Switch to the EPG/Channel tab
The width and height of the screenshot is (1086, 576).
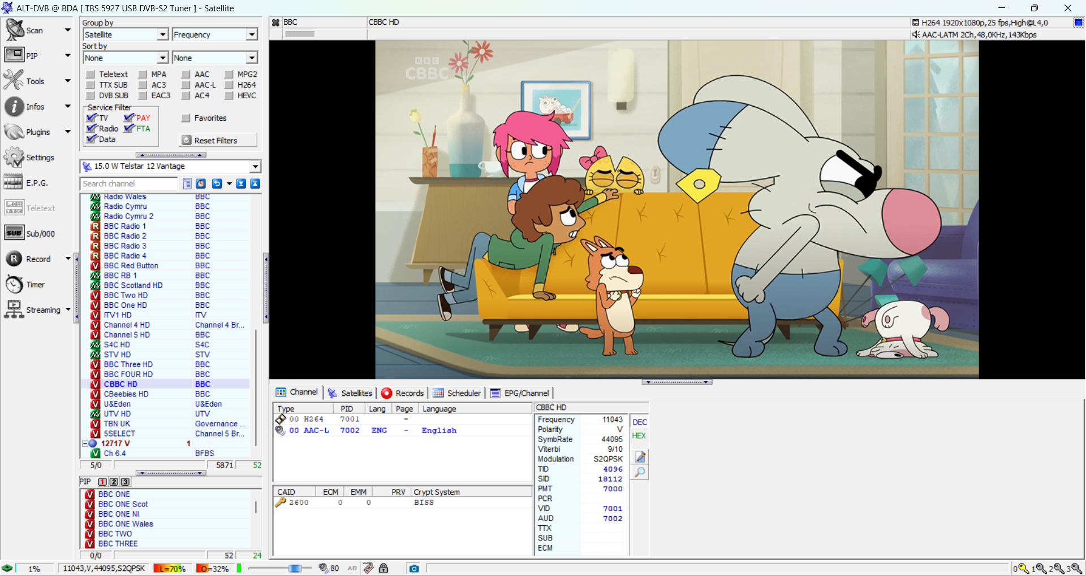(x=520, y=393)
